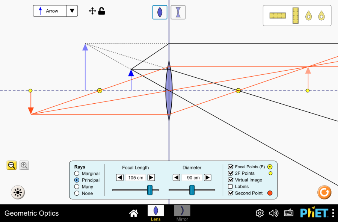Select the convex lens button
This screenshot has width=338, height=222.
point(160,12)
